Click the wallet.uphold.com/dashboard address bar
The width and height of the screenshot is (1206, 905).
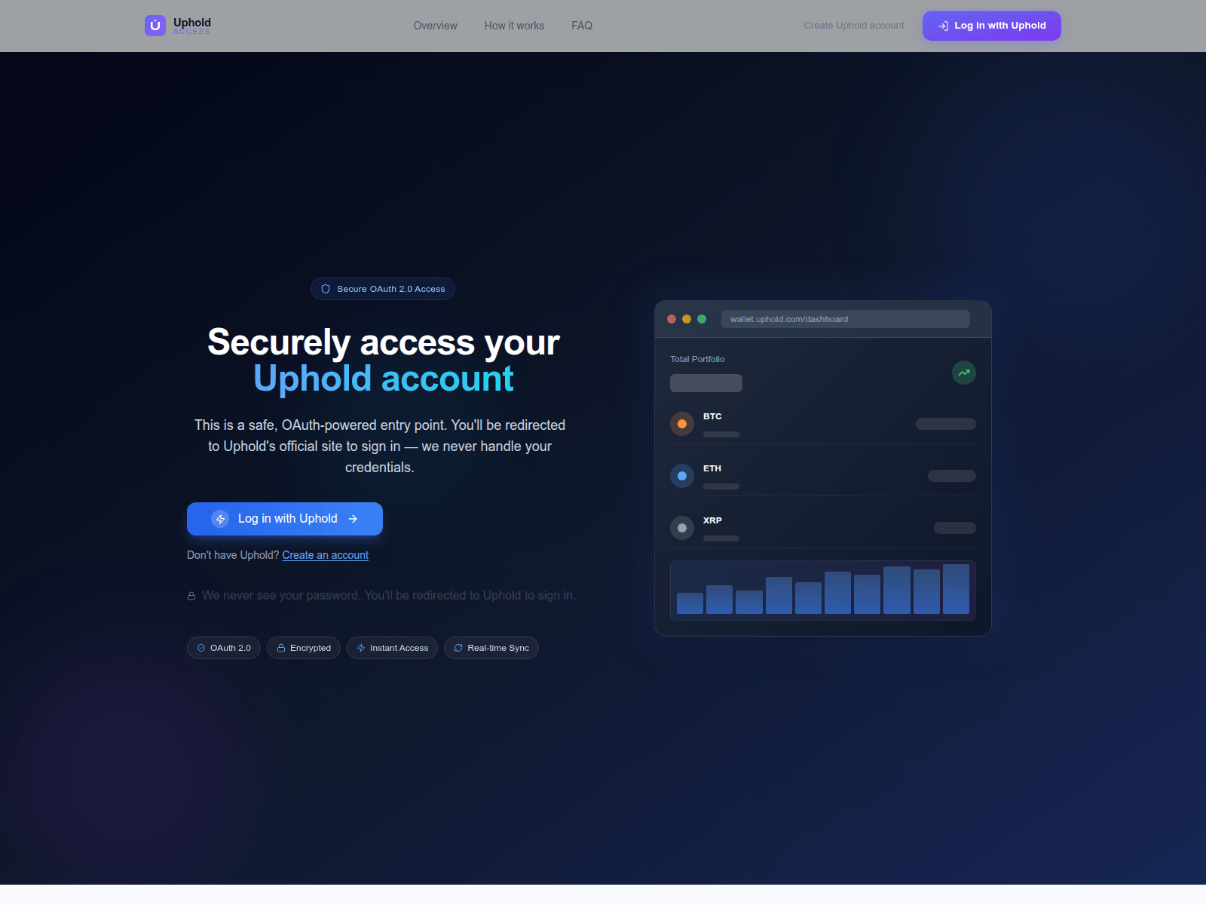coord(846,319)
